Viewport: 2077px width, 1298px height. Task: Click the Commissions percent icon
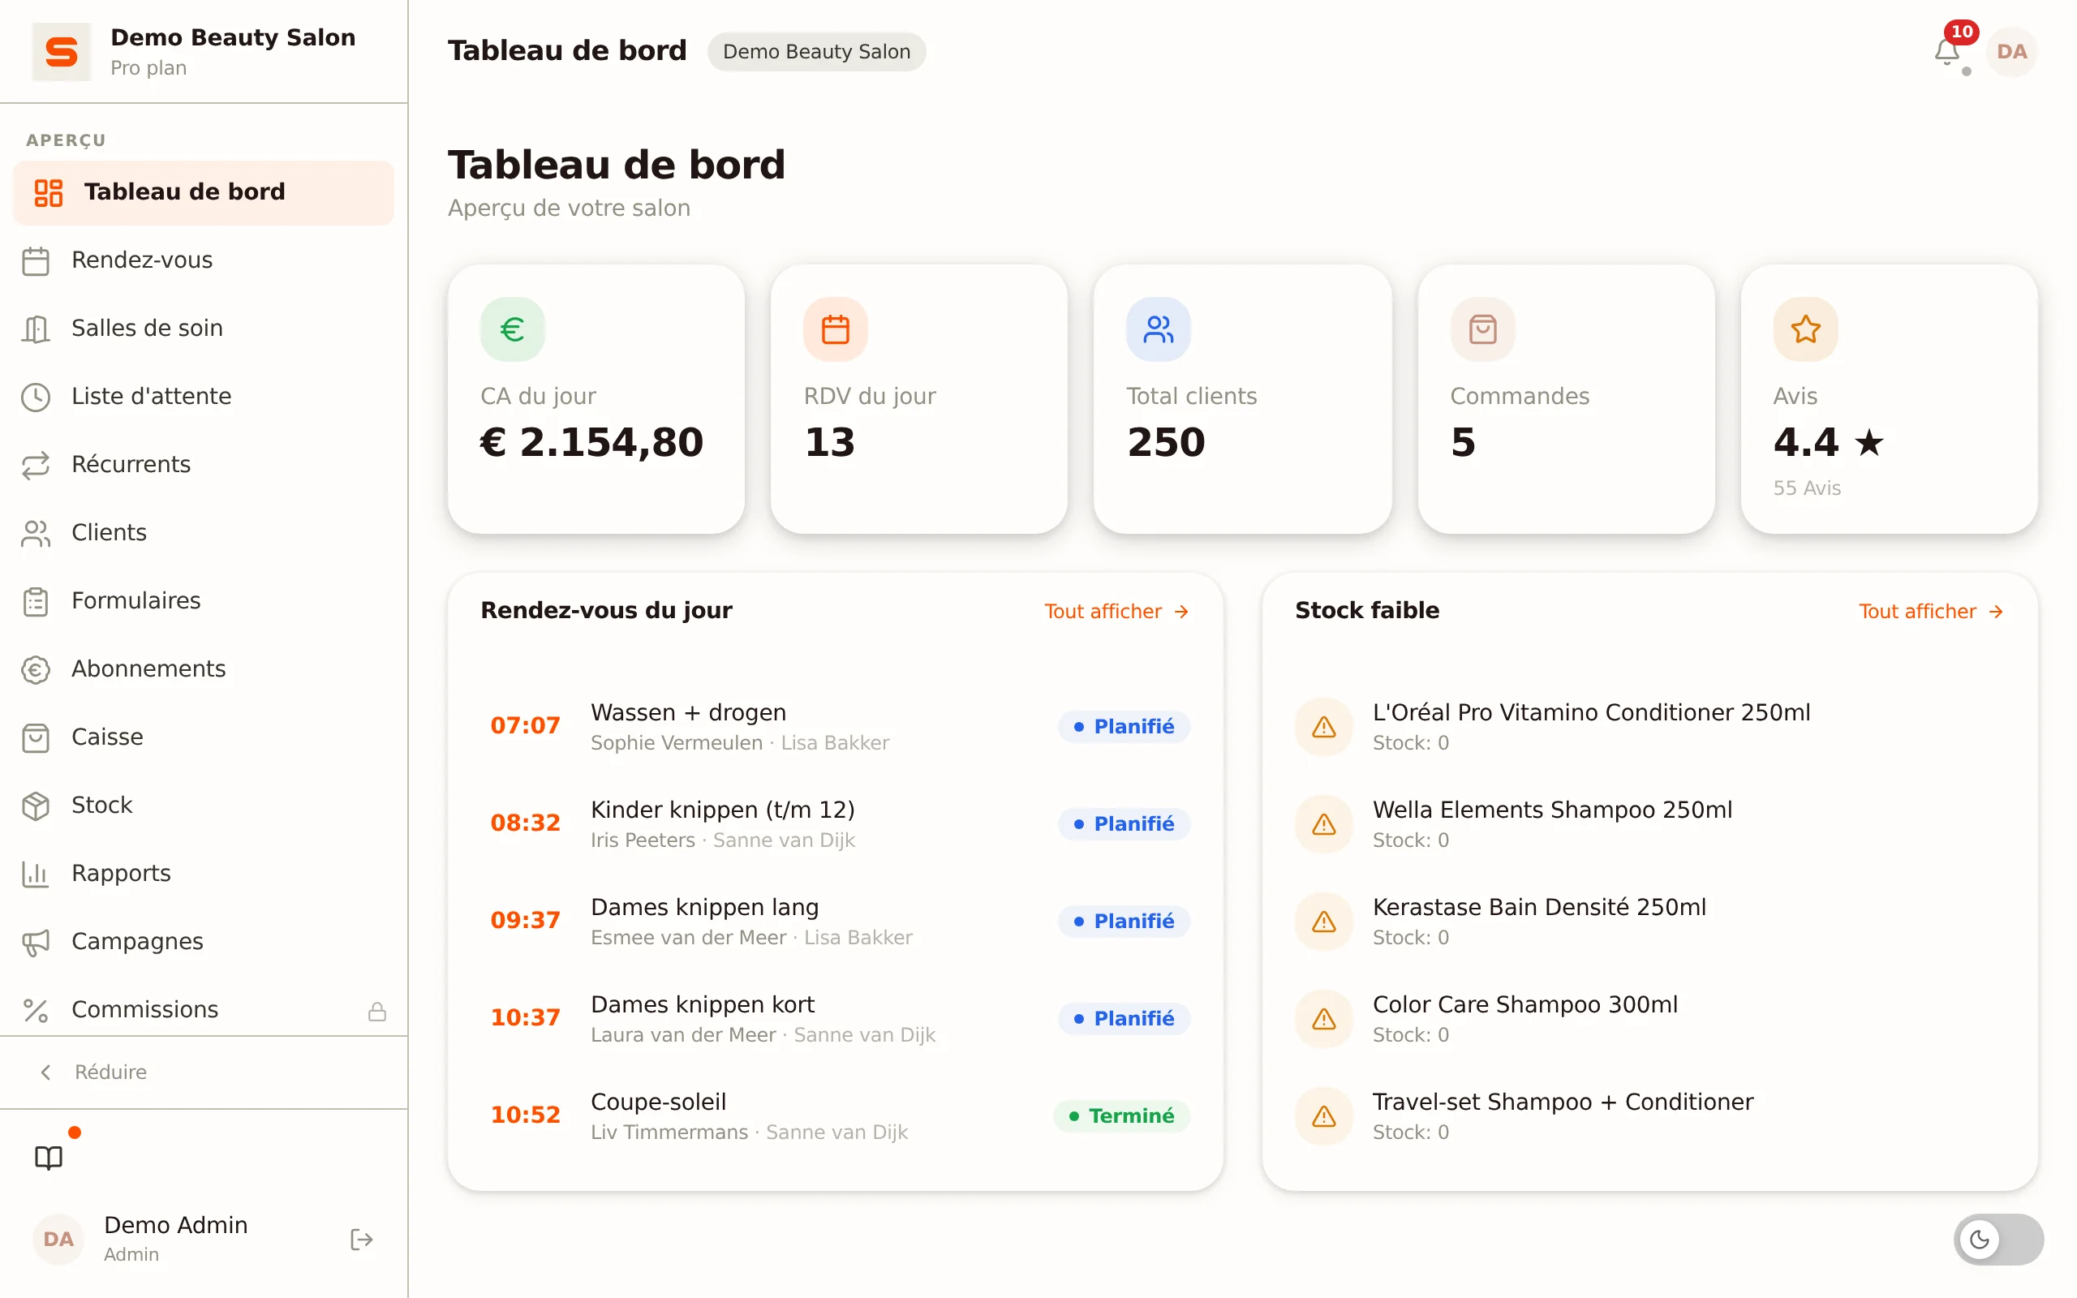click(35, 1009)
